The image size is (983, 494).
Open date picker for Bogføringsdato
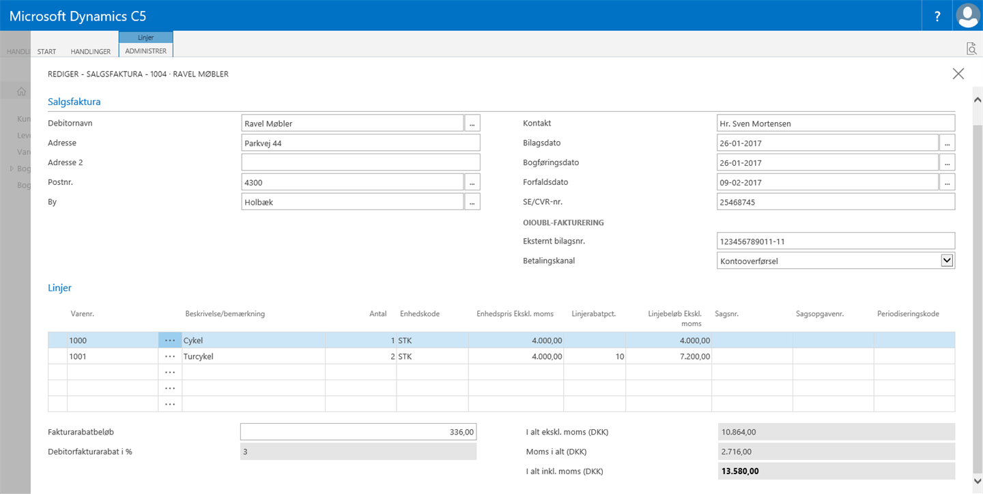coord(947,162)
